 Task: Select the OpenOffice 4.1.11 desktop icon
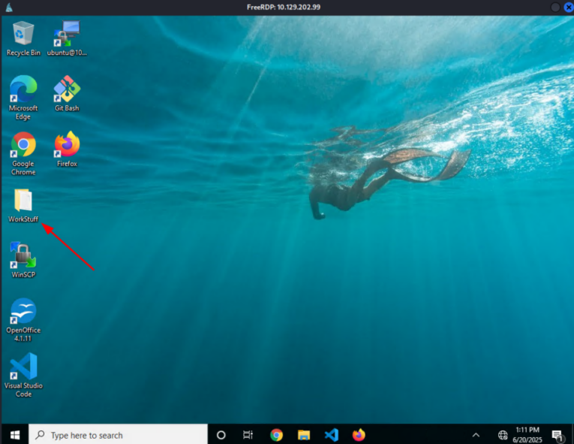[x=23, y=313]
